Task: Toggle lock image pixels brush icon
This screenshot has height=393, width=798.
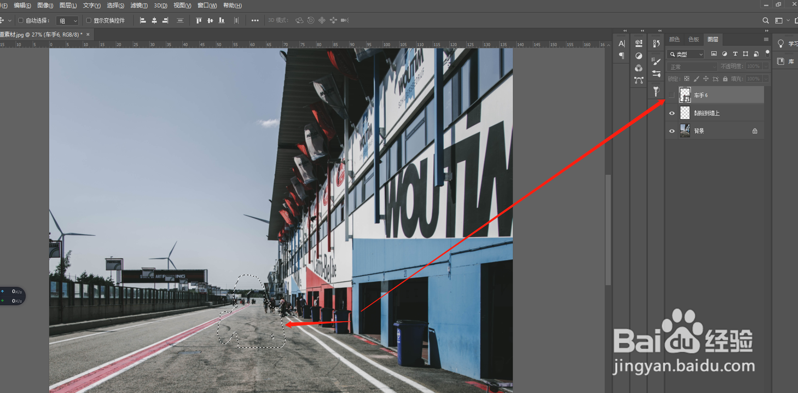Action: pos(696,79)
